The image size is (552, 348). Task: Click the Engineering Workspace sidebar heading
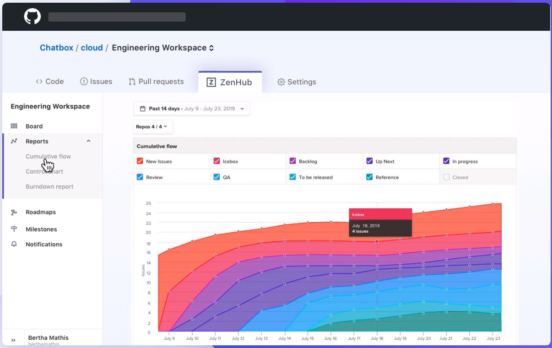[50, 106]
